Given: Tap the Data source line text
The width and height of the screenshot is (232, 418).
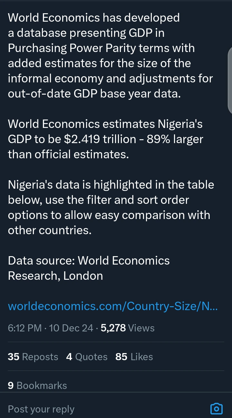Looking at the screenshot, I should (x=89, y=260).
